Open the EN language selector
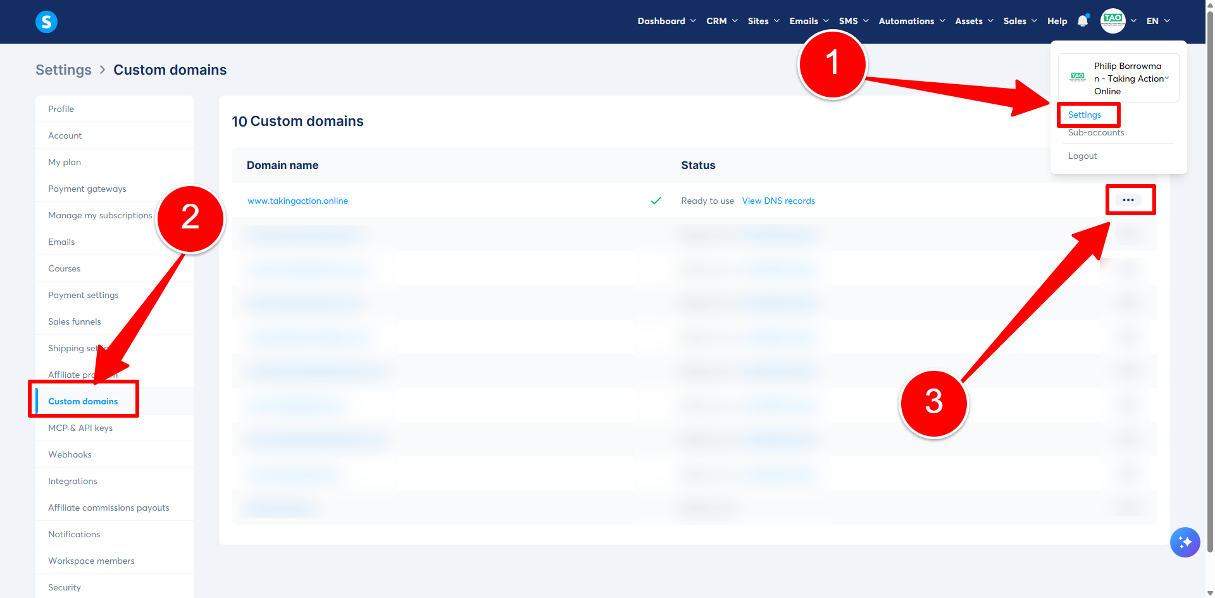Viewport: 1215px width, 598px height. pyautogui.click(x=1158, y=21)
